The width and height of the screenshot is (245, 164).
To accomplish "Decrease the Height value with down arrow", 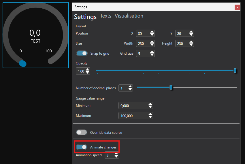I will tap(191, 45).
